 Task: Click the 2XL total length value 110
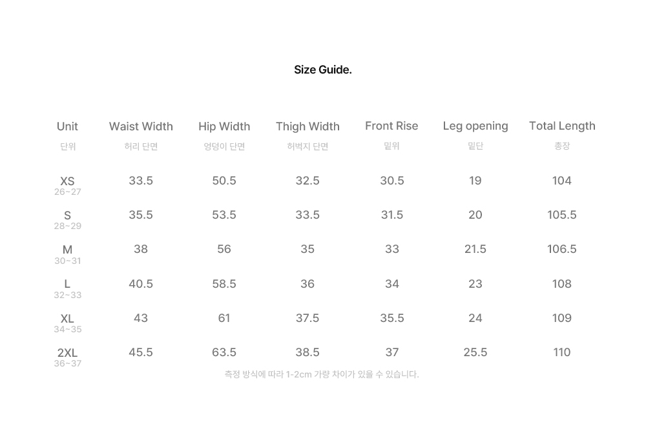pyautogui.click(x=562, y=352)
